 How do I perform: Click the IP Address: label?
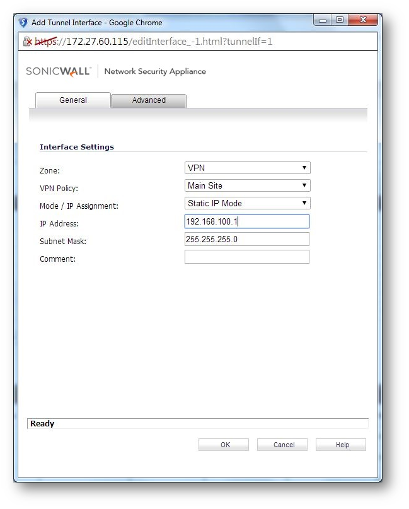click(x=59, y=224)
